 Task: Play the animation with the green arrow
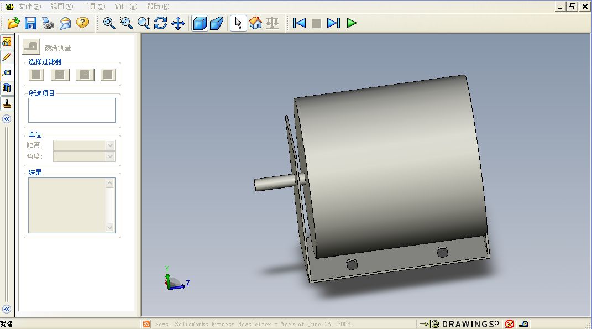[x=352, y=23]
